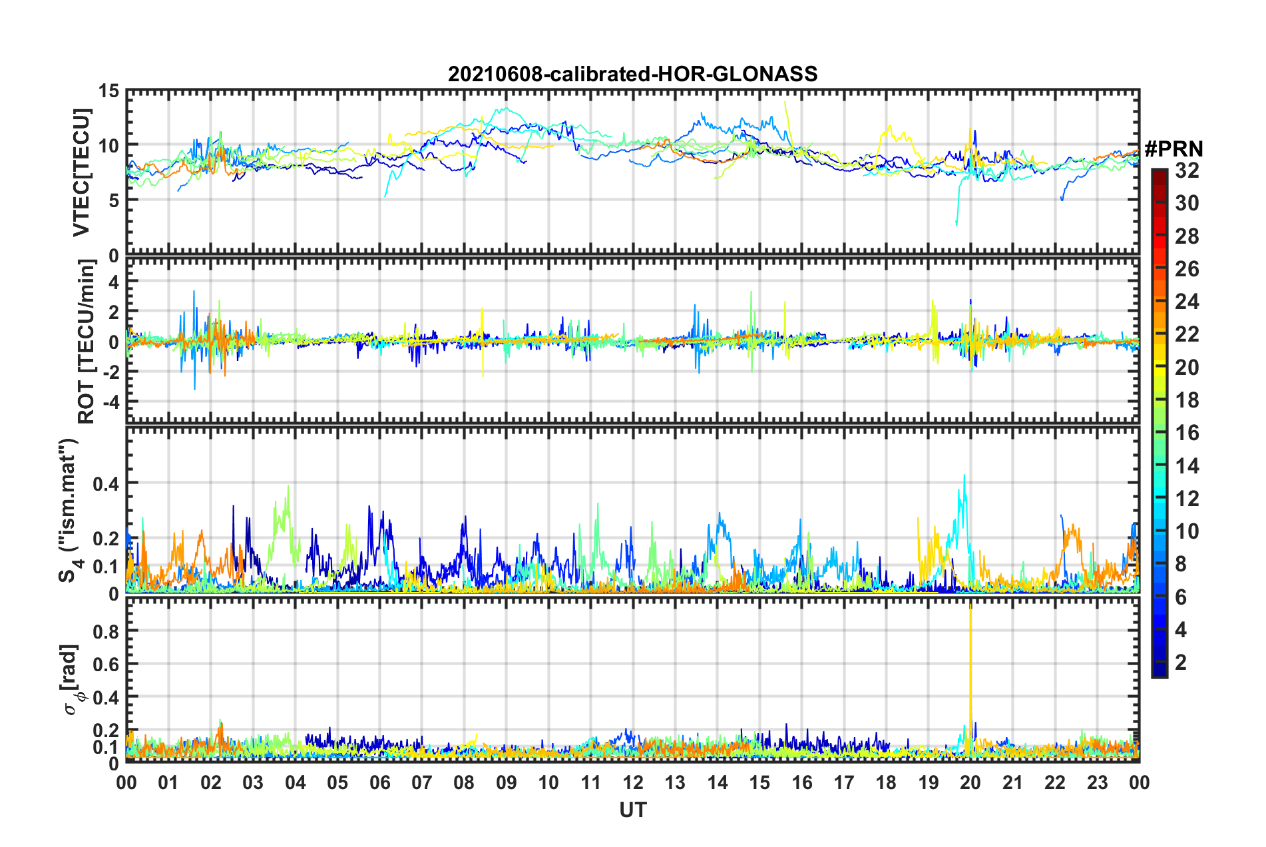Click the 0.4 tick on S4 axis

[106, 483]
